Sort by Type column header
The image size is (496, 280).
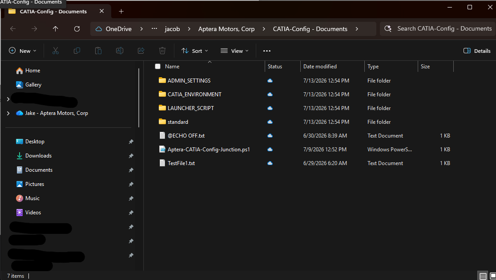point(373,66)
